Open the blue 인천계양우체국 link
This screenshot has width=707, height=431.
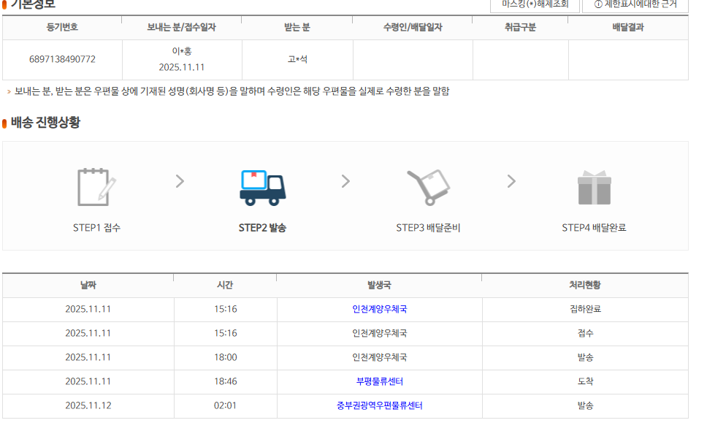379,309
